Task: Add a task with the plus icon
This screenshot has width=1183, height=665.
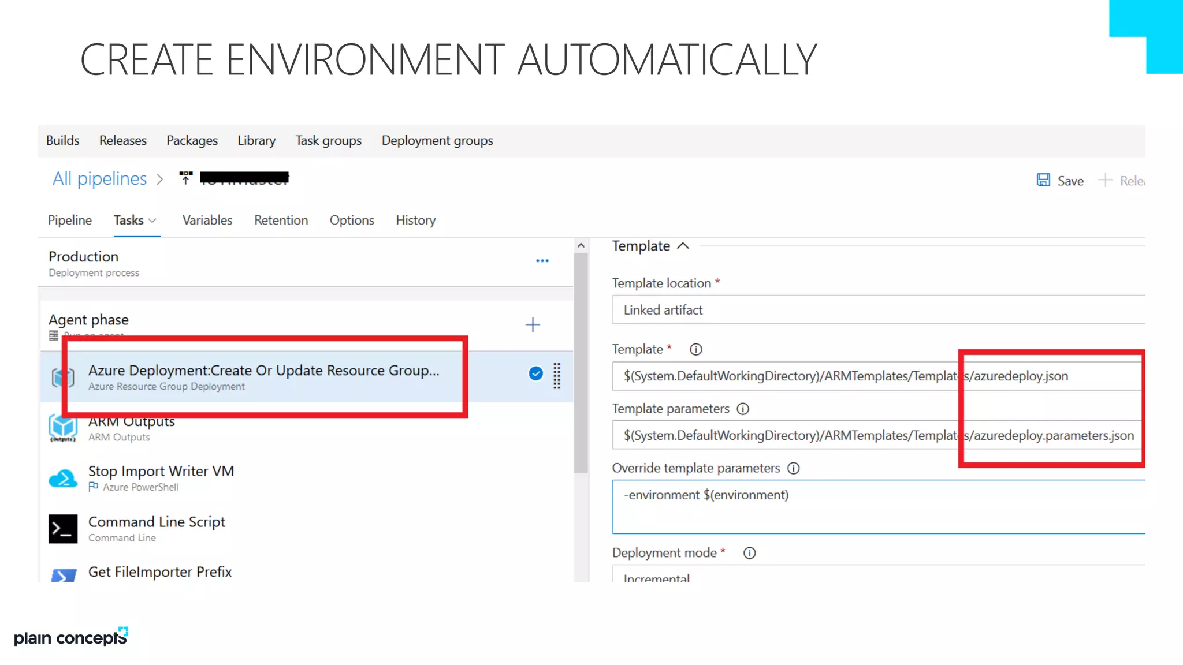Action: [x=532, y=325]
